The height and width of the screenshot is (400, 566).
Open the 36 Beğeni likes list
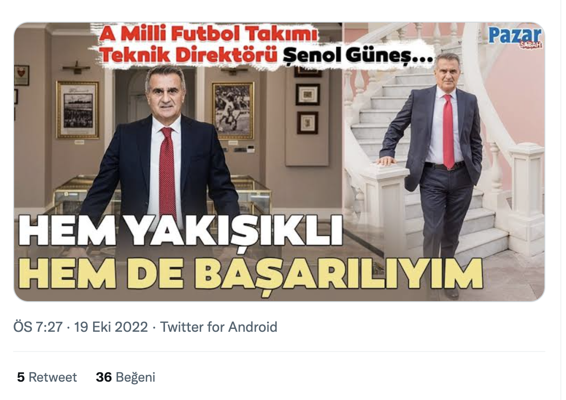tap(126, 377)
